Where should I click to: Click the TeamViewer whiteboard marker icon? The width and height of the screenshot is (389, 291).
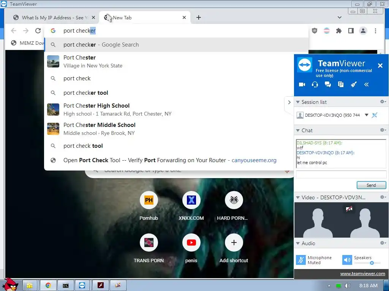[354, 84]
